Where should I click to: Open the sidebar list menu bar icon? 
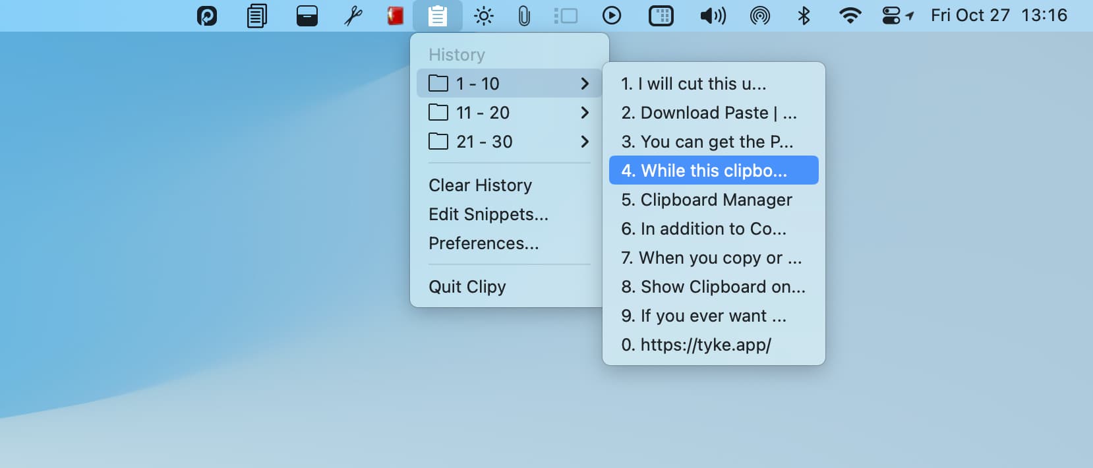pyautogui.click(x=566, y=16)
